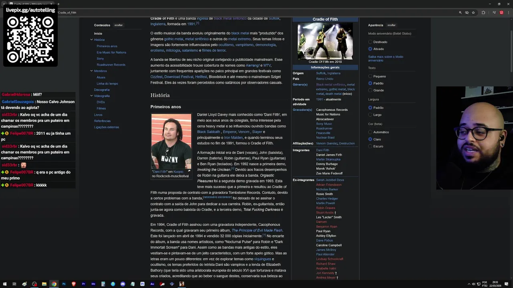Open the gothic metal link in intro
The image size is (513, 288).
[174, 39]
